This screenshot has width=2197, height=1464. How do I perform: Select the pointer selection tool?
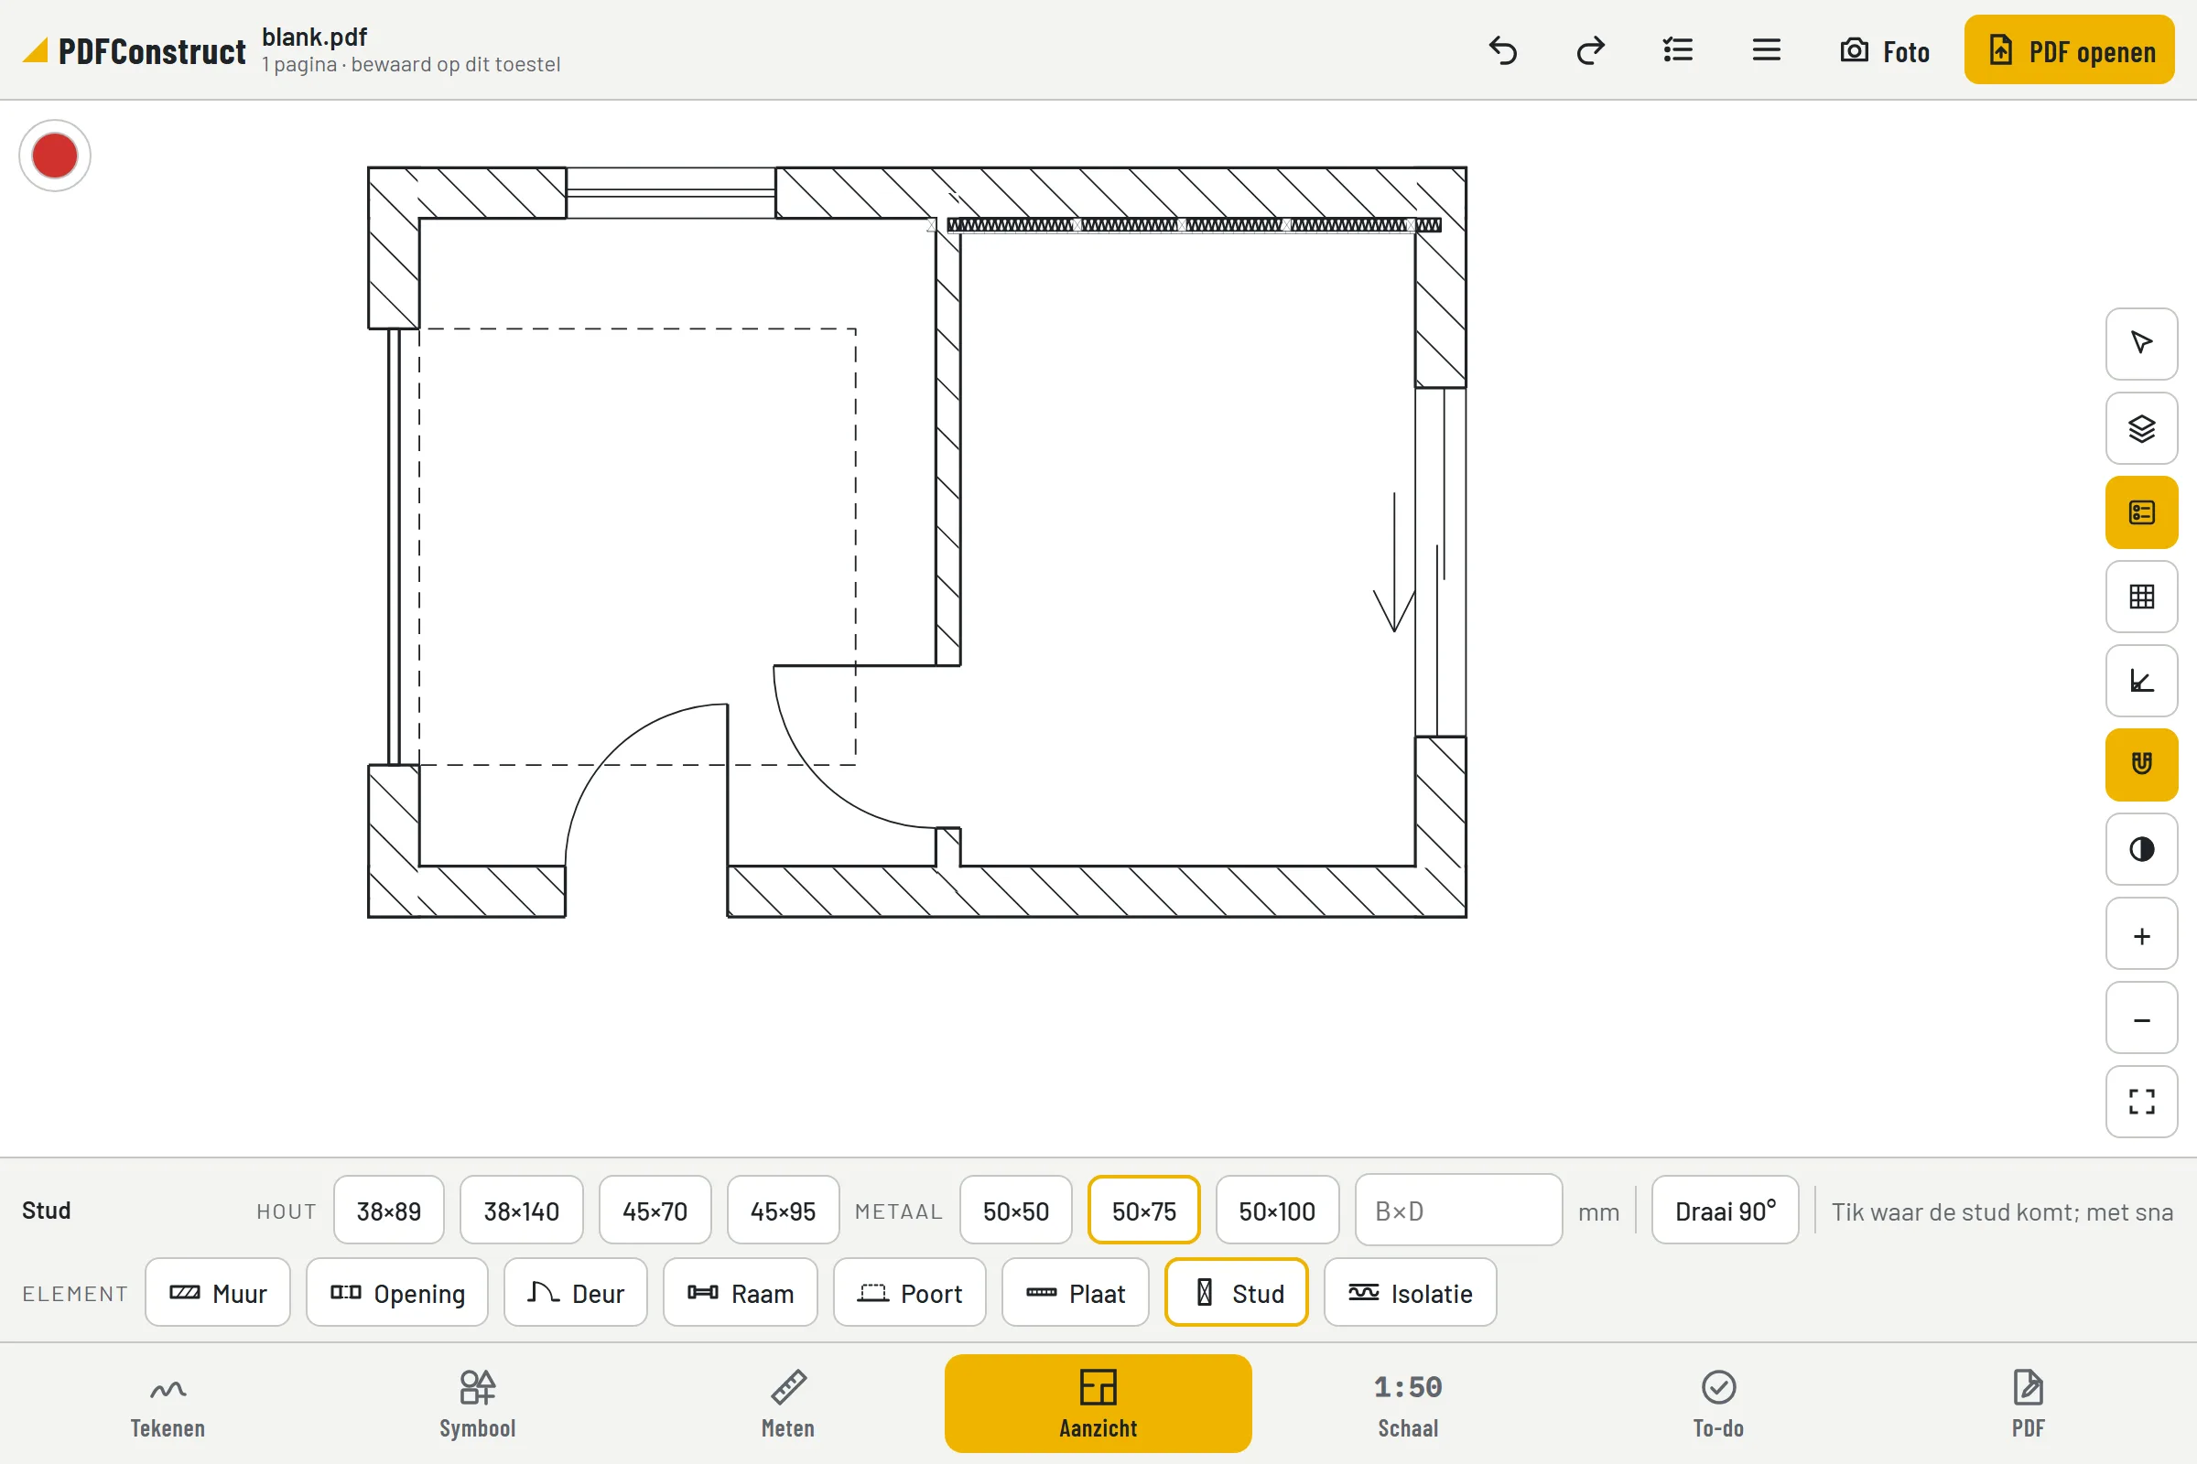pyautogui.click(x=2141, y=344)
